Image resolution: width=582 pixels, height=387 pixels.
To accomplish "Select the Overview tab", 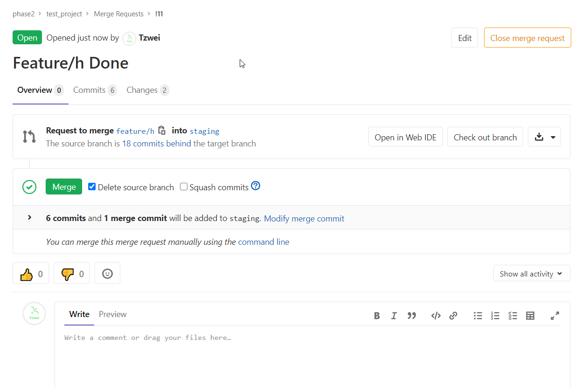I will (x=40, y=90).
